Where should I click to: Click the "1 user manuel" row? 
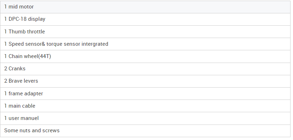click(145, 118)
